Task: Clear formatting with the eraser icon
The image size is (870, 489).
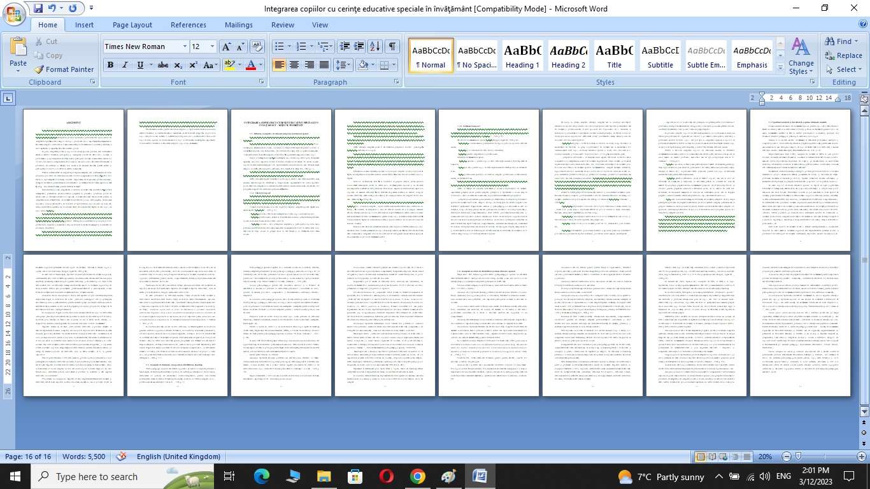Action: [257, 46]
